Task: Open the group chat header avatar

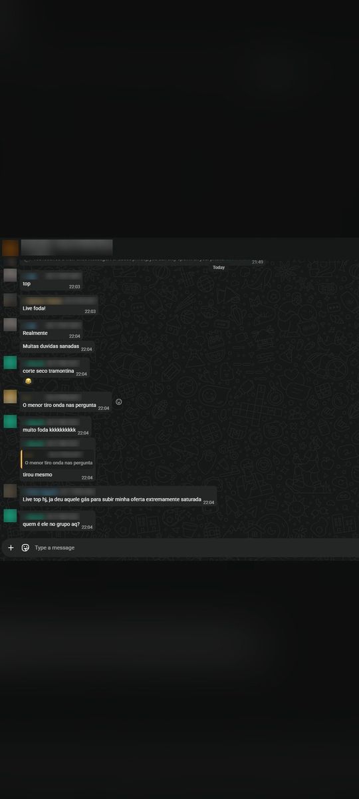Action: (10, 248)
